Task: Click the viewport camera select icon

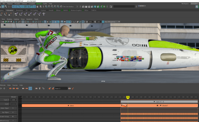Action: [3, 22]
